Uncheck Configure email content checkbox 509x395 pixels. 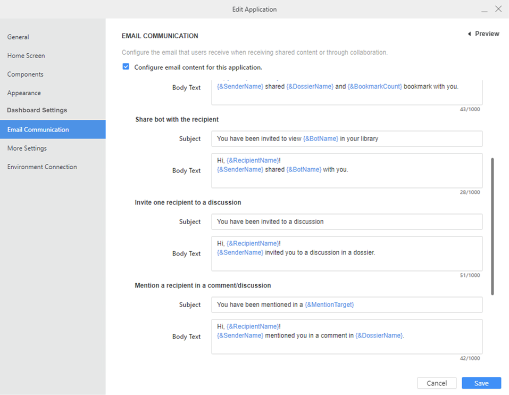point(126,67)
